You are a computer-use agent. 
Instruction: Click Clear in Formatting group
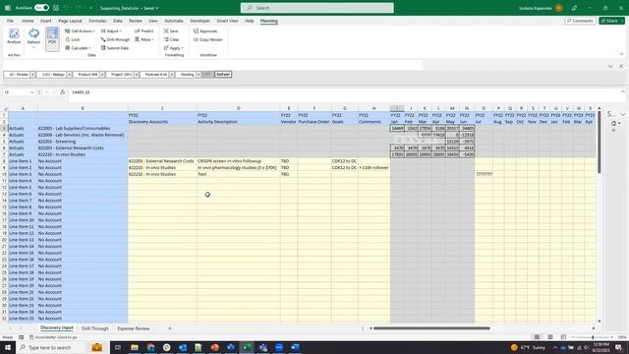(171, 39)
